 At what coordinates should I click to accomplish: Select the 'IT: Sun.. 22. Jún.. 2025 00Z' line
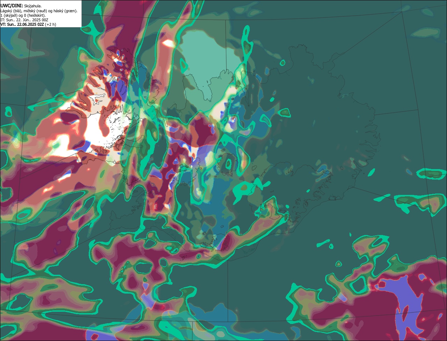click(x=24, y=20)
